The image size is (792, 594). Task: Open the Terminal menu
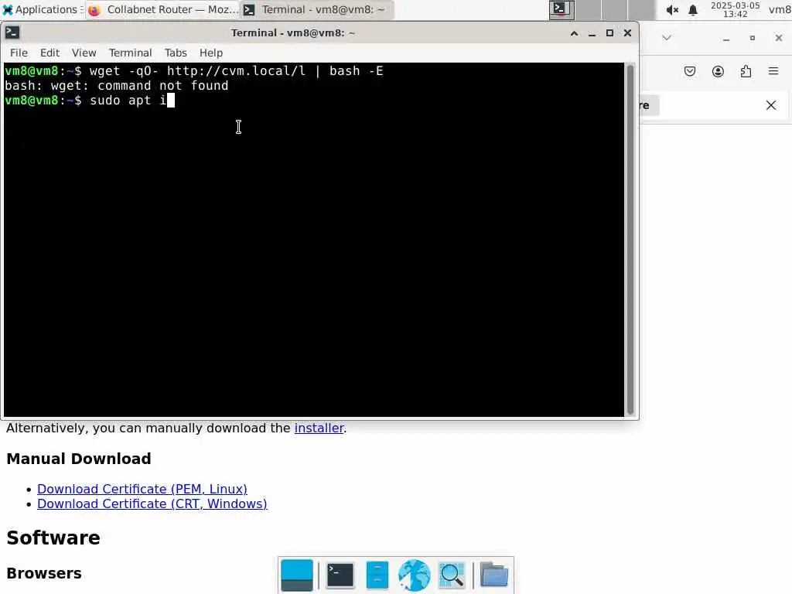tap(130, 53)
